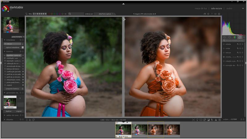Viewport: 247px width, 139px height.
Task: Click the search magnifier icon in top bar
Action: [70, 14]
